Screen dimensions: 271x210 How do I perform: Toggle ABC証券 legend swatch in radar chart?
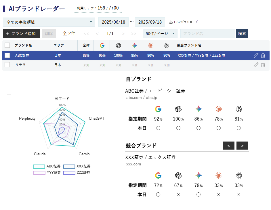tap(39, 167)
